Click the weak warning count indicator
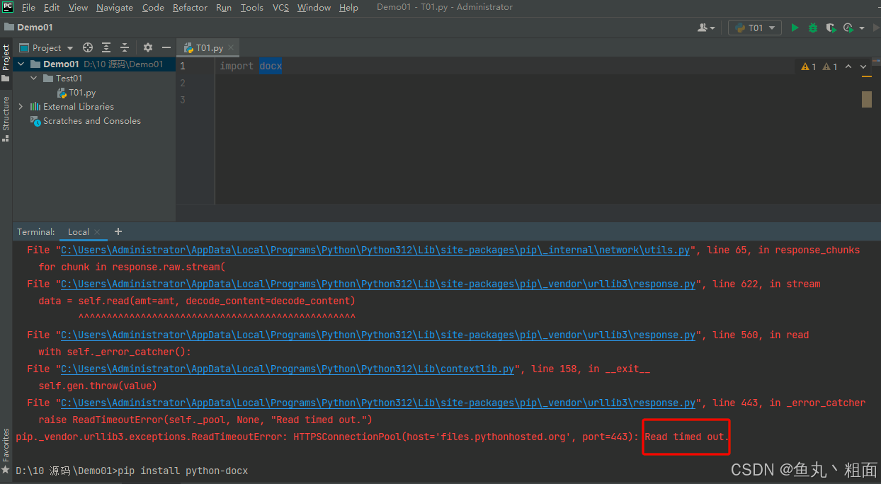The image size is (881, 484). [x=829, y=67]
